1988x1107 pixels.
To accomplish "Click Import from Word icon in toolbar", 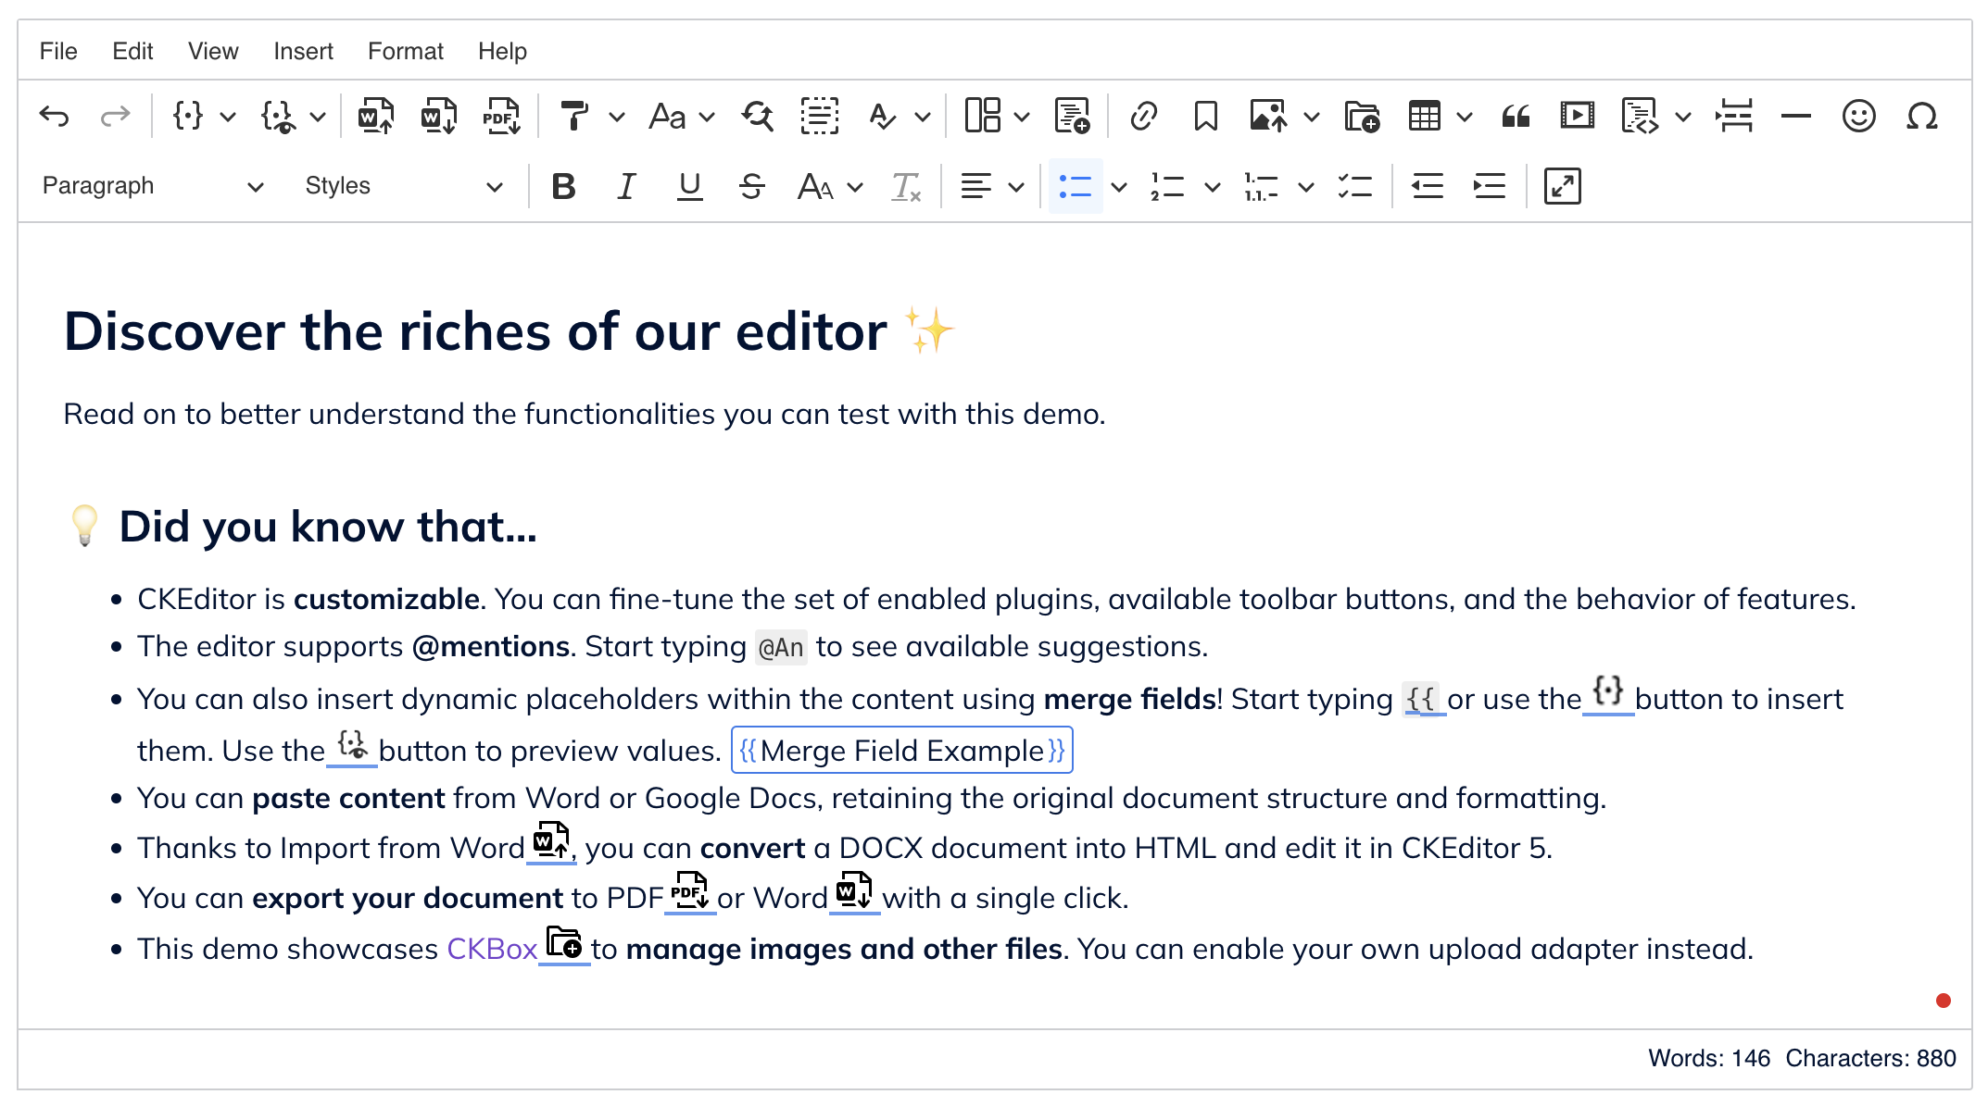I will (376, 117).
